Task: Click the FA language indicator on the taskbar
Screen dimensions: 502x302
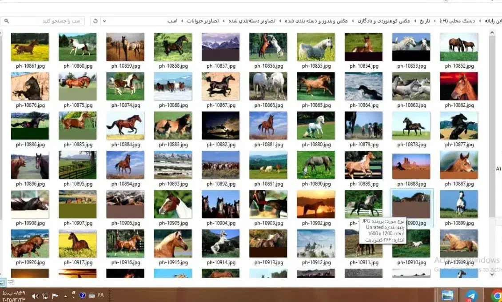Action: click(100, 296)
